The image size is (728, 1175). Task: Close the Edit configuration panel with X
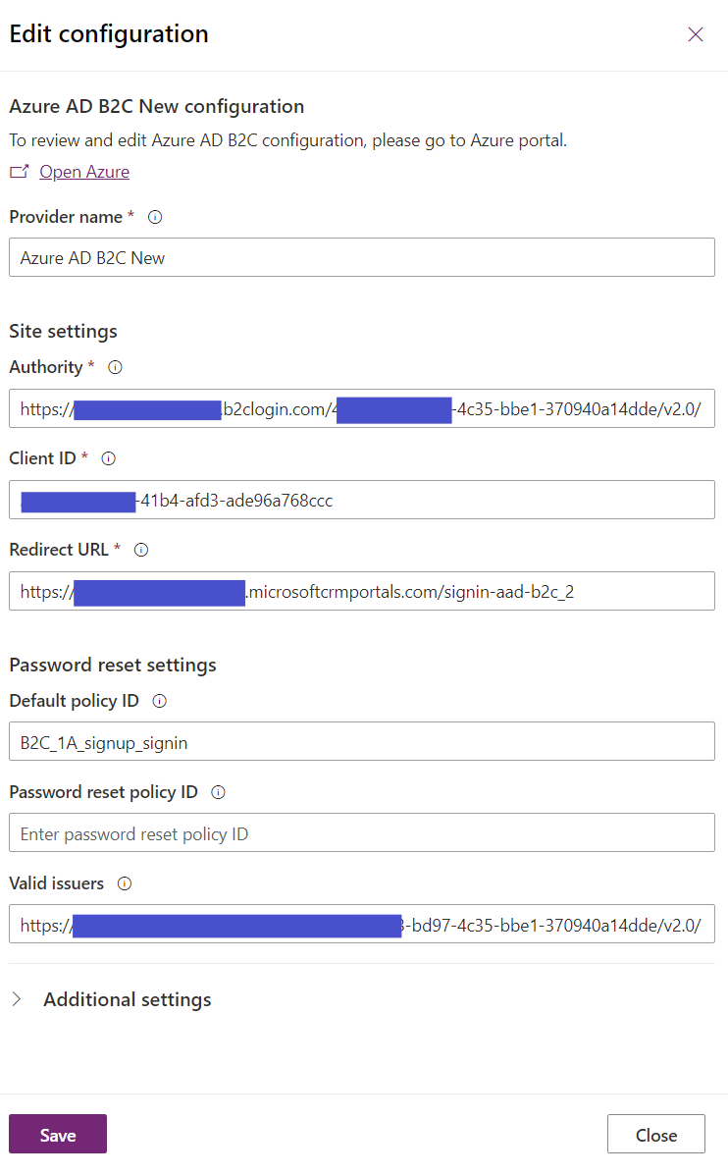696,34
